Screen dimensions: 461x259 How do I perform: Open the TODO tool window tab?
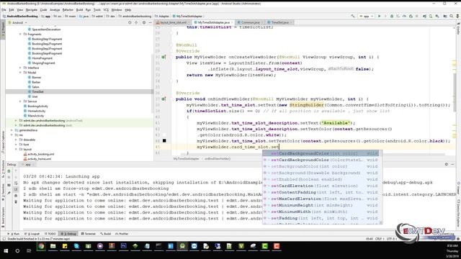[50, 234]
